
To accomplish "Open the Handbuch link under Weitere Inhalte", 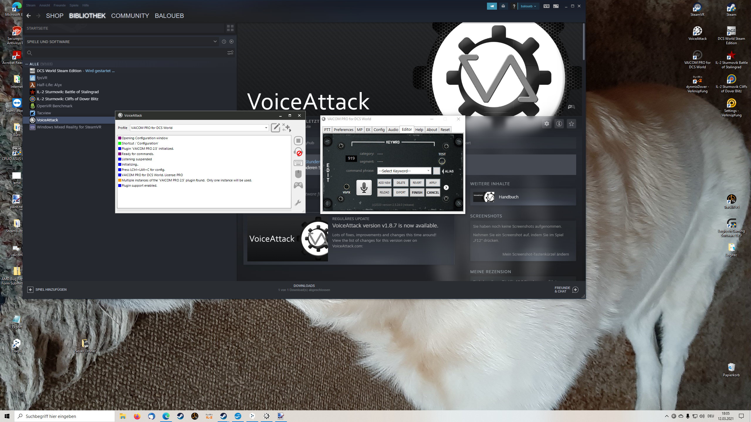I will (x=523, y=197).
